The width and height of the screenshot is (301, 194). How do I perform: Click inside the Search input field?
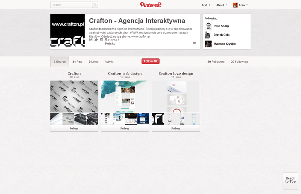pos(71,5)
